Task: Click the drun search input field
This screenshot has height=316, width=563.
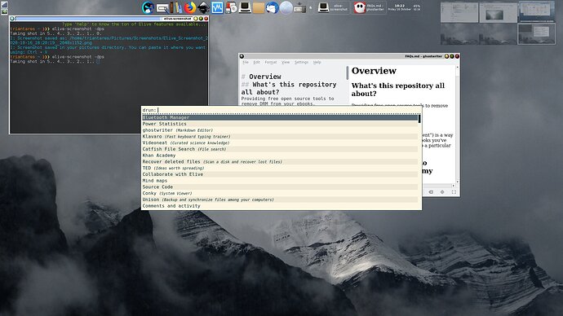Action: pos(281,110)
